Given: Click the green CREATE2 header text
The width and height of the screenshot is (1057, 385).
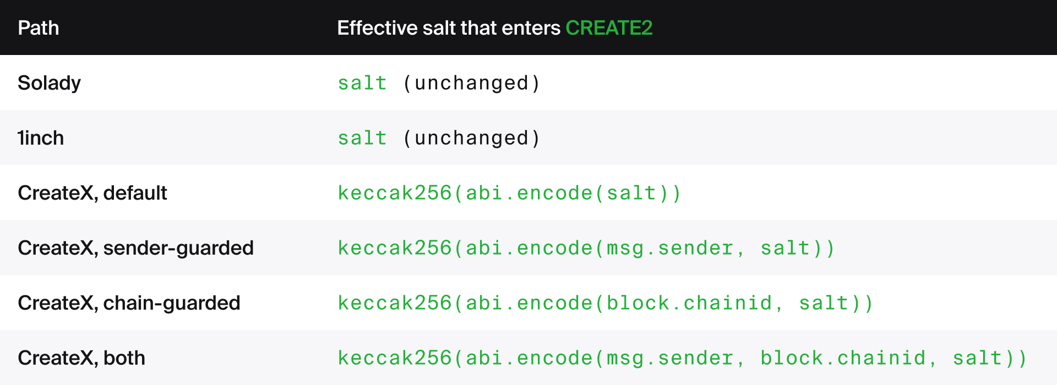Looking at the screenshot, I should pyautogui.click(x=609, y=28).
